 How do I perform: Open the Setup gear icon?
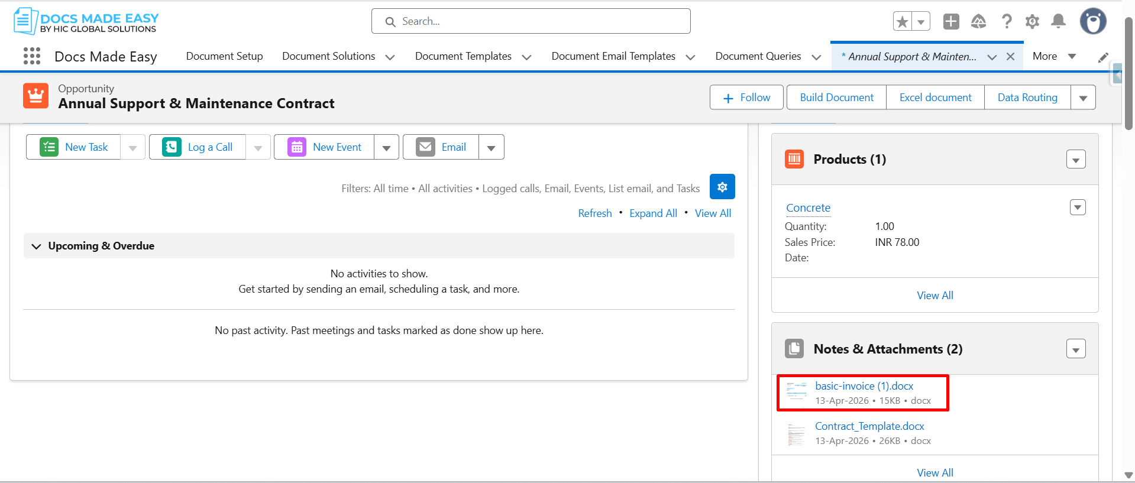coord(1032,22)
